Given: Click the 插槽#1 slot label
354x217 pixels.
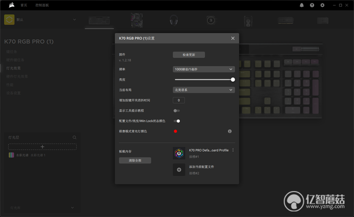Looking at the screenshot, I should point(194,157).
